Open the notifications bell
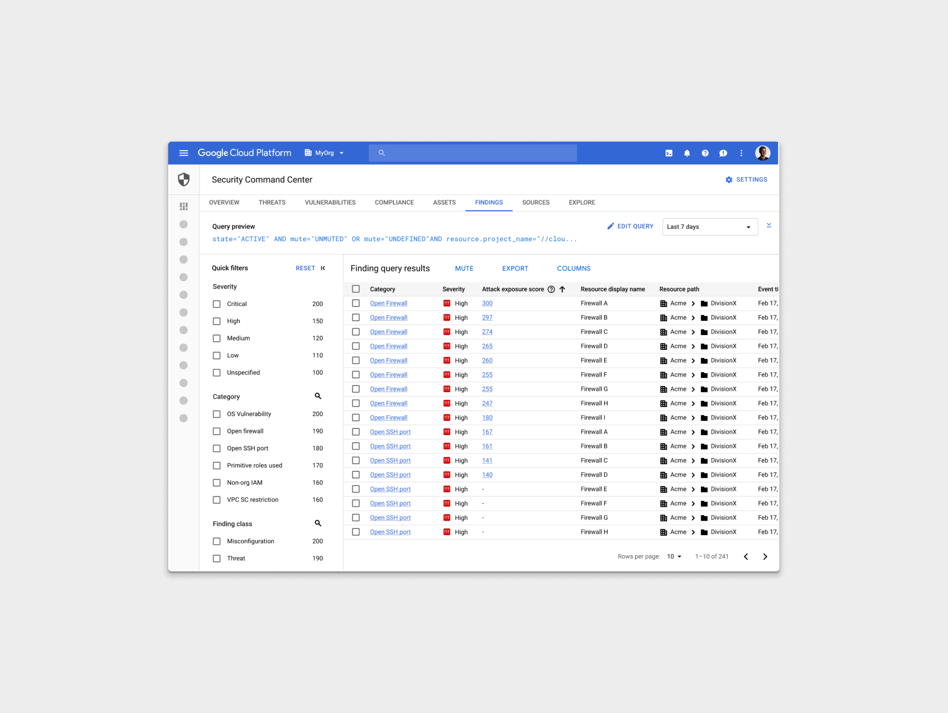This screenshot has height=713, width=948. pyautogui.click(x=687, y=153)
